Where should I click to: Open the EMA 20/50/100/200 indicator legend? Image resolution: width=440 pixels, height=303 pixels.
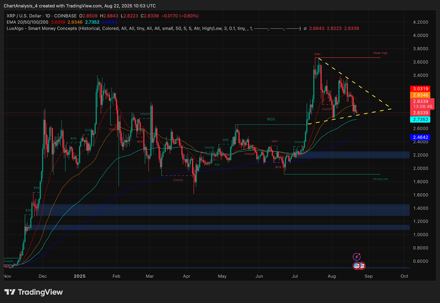click(x=28, y=22)
